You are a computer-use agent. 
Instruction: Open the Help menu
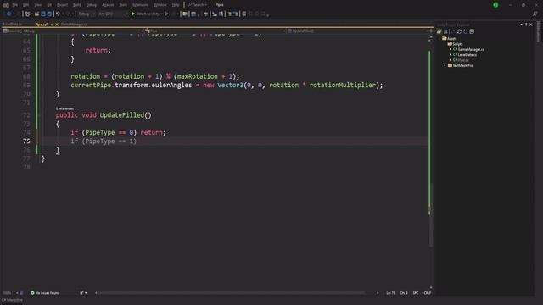[x=176, y=5]
